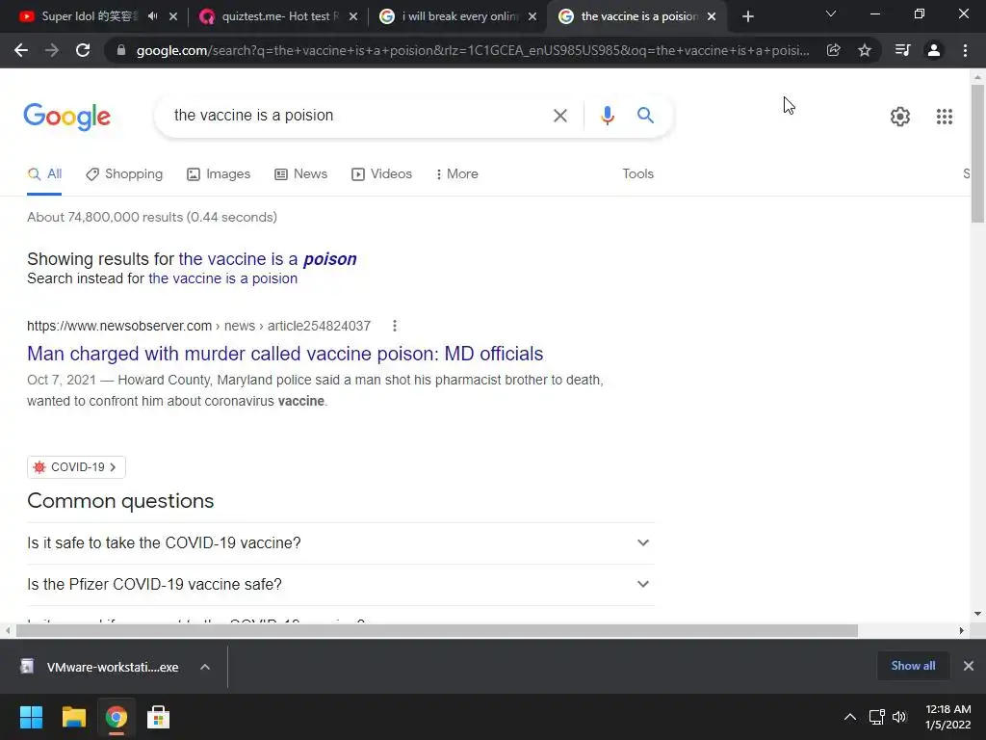The image size is (986, 740).
Task: Open Microsoft Store from taskbar
Action: click(x=158, y=717)
